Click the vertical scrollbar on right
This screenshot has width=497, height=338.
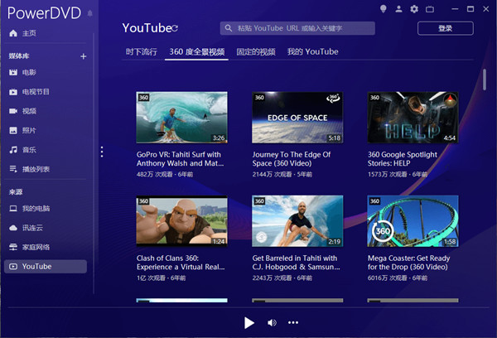pyautogui.click(x=485, y=79)
